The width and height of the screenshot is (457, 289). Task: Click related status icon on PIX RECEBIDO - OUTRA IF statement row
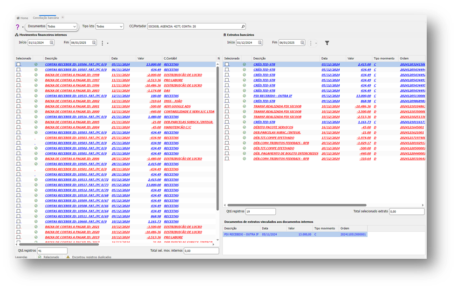[x=244, y=96]
